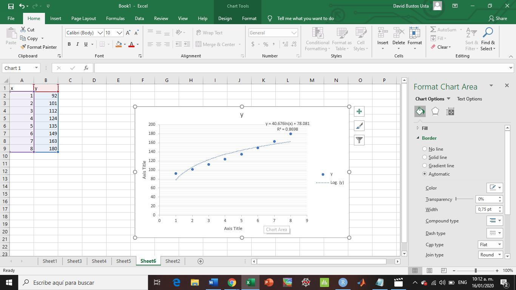Open the Effects pentagon icon in pane
The width and height of the screenshot is (516, 290).
pos(435,111)
